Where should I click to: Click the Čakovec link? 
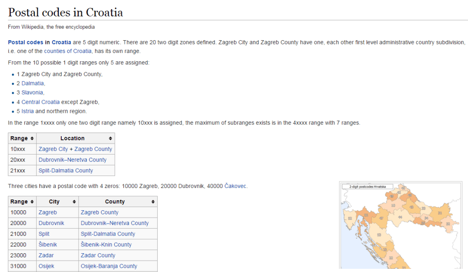coord(235,186)
